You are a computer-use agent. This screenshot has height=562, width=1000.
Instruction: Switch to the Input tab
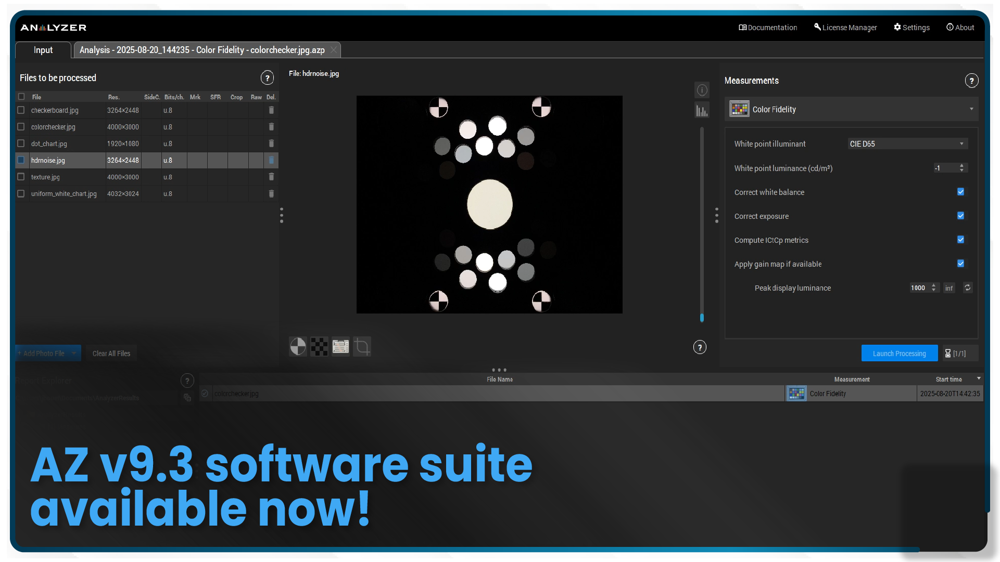(43, 50)
